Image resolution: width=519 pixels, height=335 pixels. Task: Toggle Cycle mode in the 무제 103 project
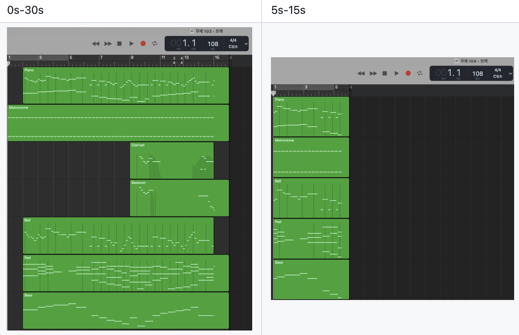[x=155, y=44]
